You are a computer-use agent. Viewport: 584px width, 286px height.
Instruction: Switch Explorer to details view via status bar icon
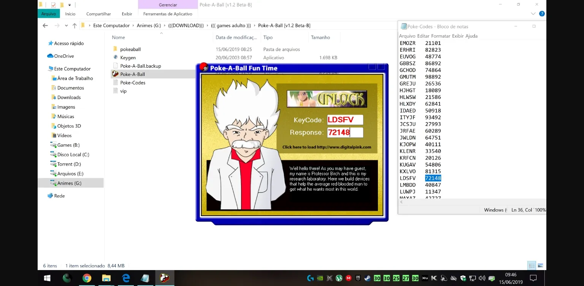[531, 265]
